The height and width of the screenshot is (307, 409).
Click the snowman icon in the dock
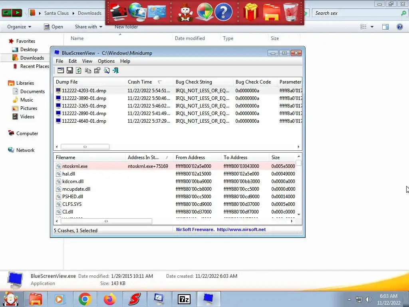185,12
